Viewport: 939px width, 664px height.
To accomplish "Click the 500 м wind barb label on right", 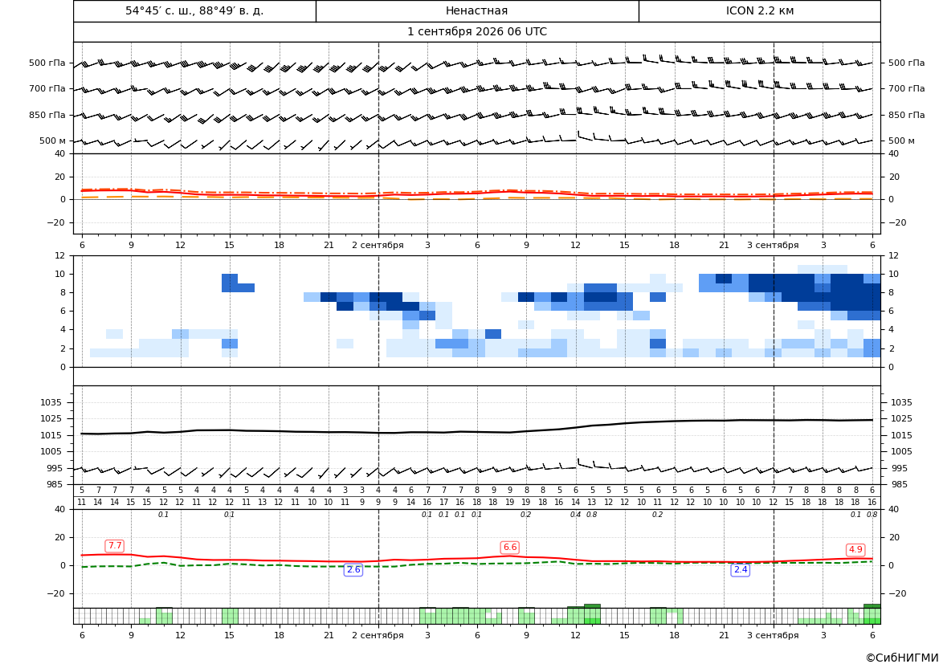I will click(x=901, y=141).
